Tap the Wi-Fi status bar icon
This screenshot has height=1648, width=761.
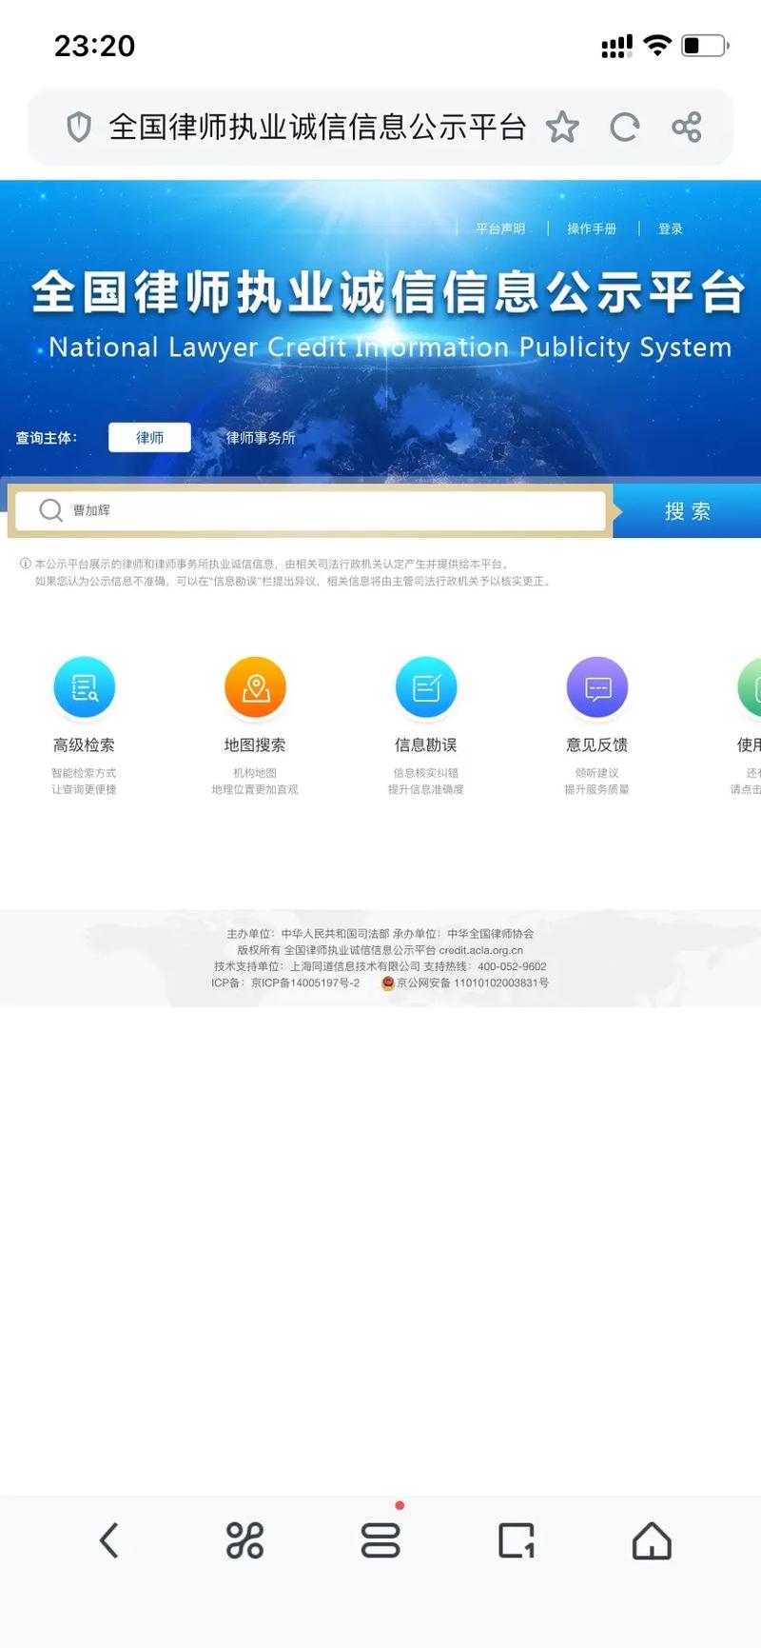click(x=657, y=45)
